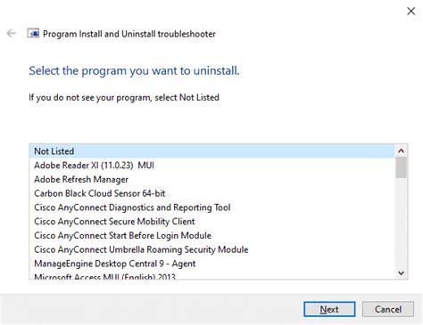Click the back arrow icon
423x325 pixels.
(x=11, y=33)
